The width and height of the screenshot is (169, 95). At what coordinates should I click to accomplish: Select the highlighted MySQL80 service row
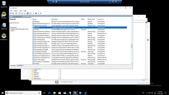[79, 27]
